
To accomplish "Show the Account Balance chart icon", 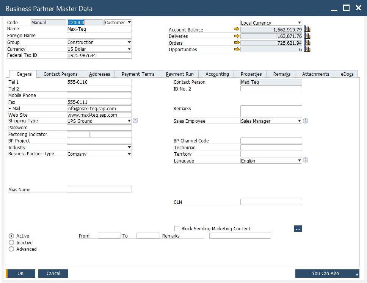I will (307, 29).
